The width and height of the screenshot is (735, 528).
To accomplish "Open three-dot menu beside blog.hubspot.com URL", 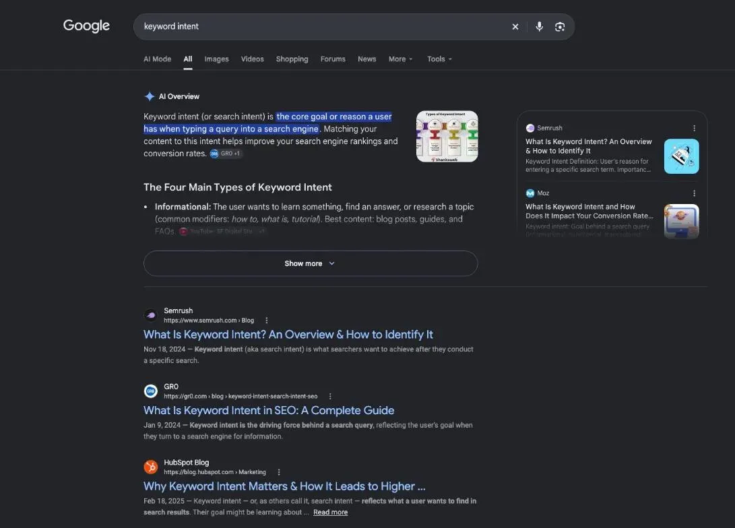I will click(x=279, y=472).
